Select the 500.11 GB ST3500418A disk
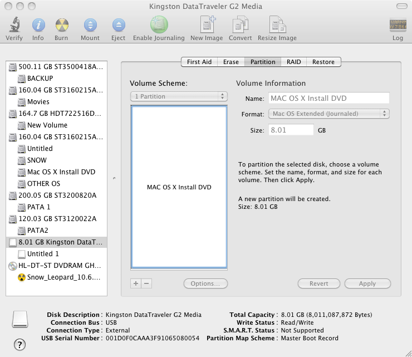The image size is (412, 357). 56,67
